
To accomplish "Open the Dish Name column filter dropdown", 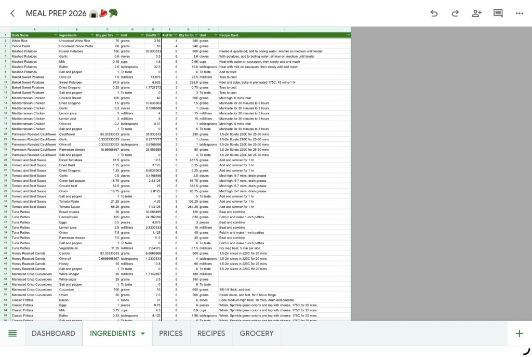I will (56, 35).
